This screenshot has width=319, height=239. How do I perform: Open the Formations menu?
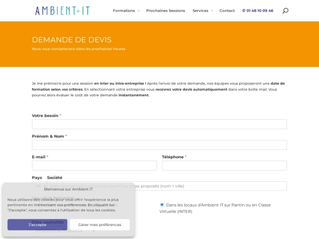tap(124, 11)
